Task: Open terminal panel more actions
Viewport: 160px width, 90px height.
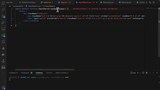Action: (150, 73)
